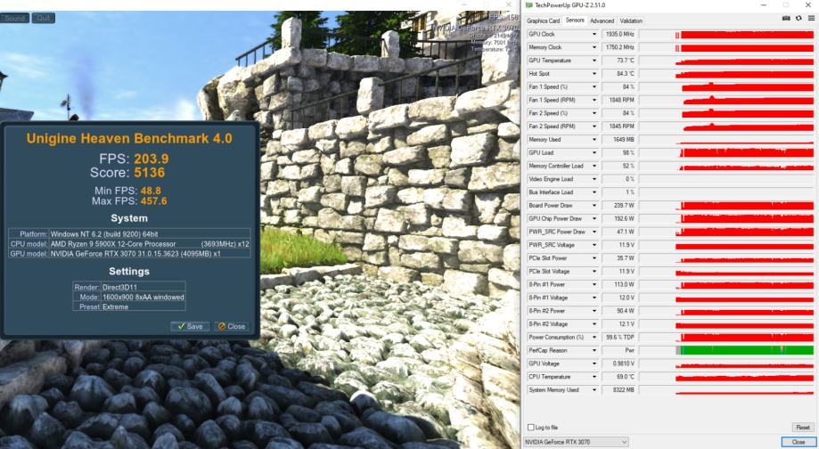This screenshot has height=449, width=819.
Task: Click the 1649 MB Memory Used value
Action: point(619,139)
